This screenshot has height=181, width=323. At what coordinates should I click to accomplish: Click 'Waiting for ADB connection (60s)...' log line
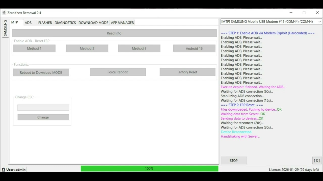click(247, 92)
